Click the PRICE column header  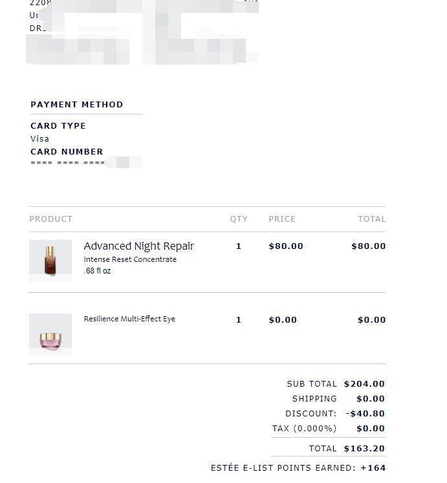pos(282,219)
